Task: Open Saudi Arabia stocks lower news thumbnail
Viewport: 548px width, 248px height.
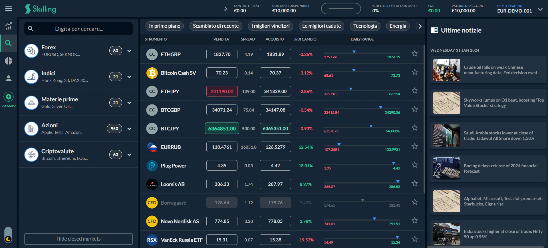Action: (x=447, y=136)
